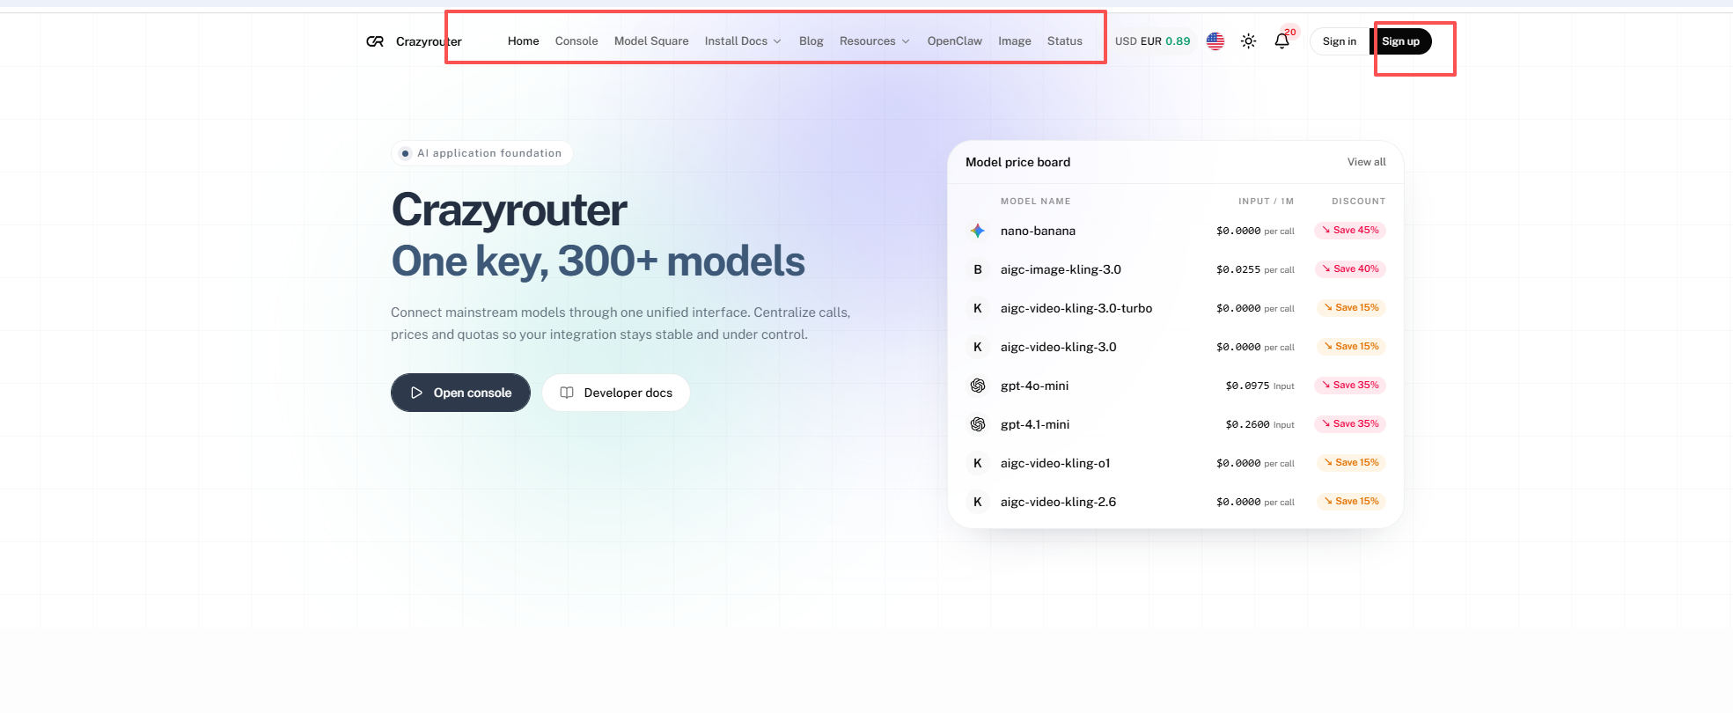Open the Image nav item

pos(1015,41)
